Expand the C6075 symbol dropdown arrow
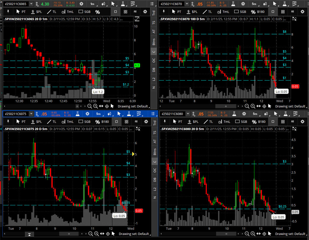 pyautogui.click(x=31, y=114)
